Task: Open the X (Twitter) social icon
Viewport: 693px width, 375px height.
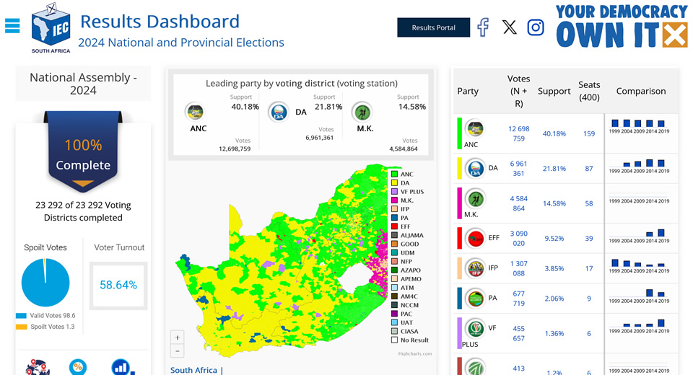Action: [509, 27]
